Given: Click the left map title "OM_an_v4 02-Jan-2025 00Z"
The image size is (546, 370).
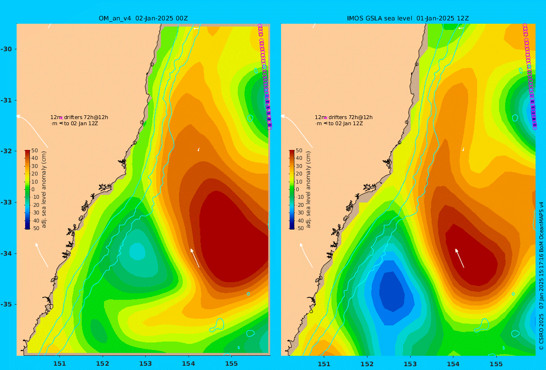Looking at the screenshot, I should coord(143,18).
